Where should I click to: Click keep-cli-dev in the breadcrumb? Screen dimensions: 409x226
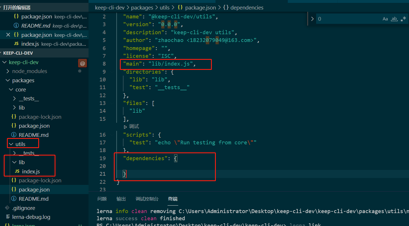point(110,7)
